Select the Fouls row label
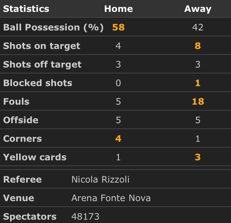The height and width of the screenshot is (223, 231). point(16,102)
